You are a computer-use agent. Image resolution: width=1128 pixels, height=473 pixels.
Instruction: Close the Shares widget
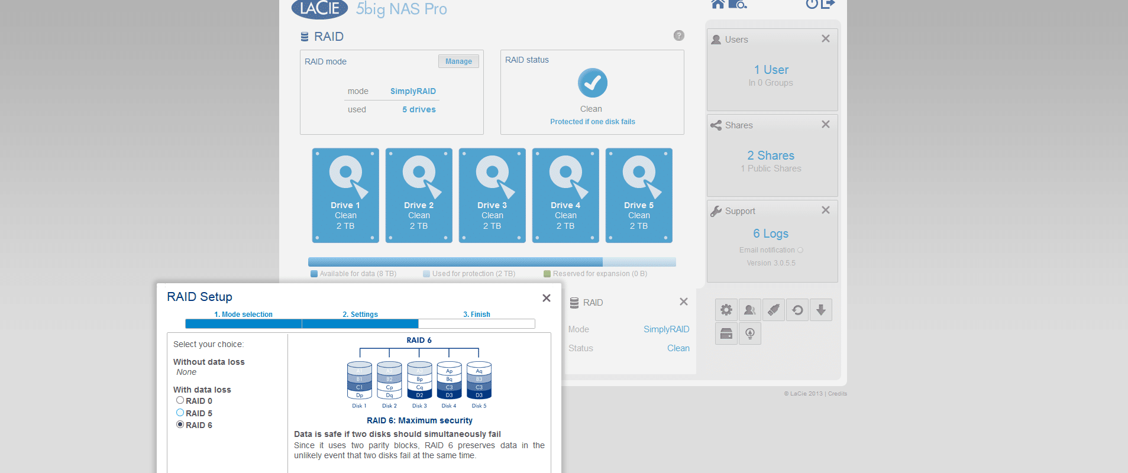coord(826,124)
